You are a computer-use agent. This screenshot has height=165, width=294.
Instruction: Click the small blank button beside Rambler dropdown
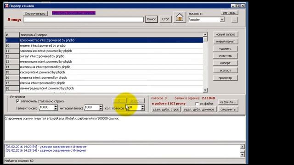pos(235,19)
